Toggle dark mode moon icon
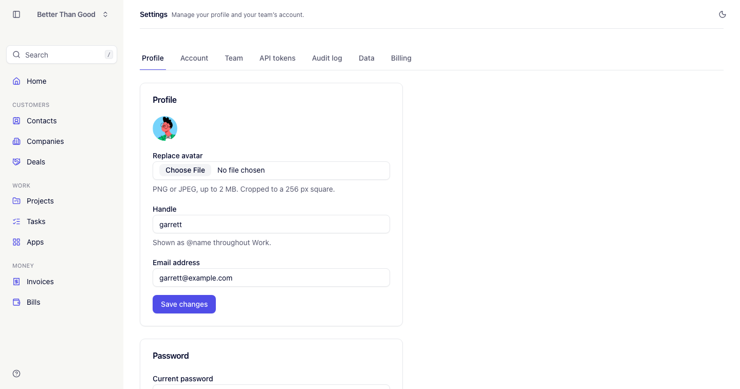The image size is (740, 389). click(723, 14)
